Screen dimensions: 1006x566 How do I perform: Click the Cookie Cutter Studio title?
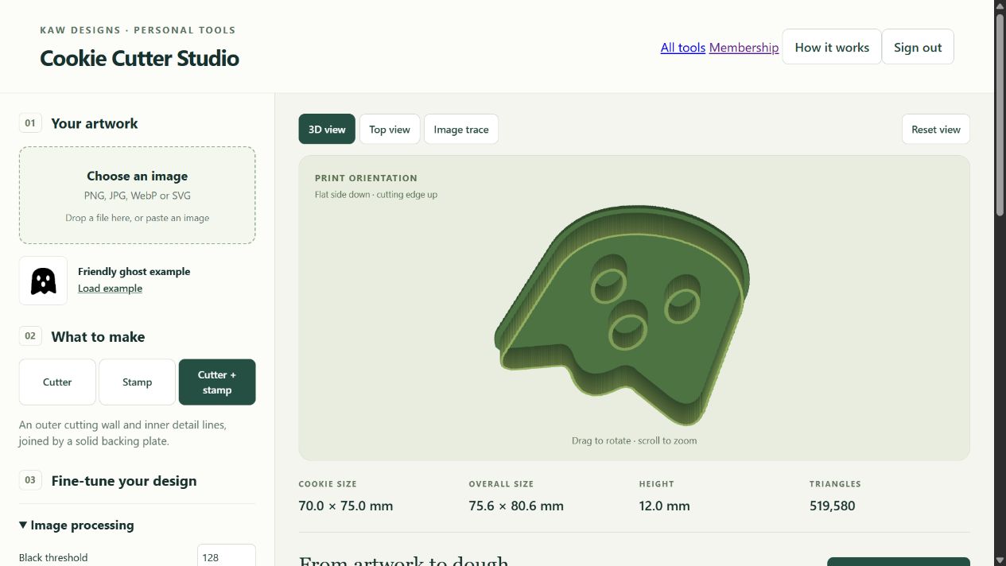[x=139, y=58]
